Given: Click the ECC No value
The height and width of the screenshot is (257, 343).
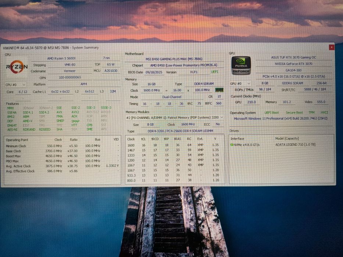Looking at the screenshot, I should point(218,124).
